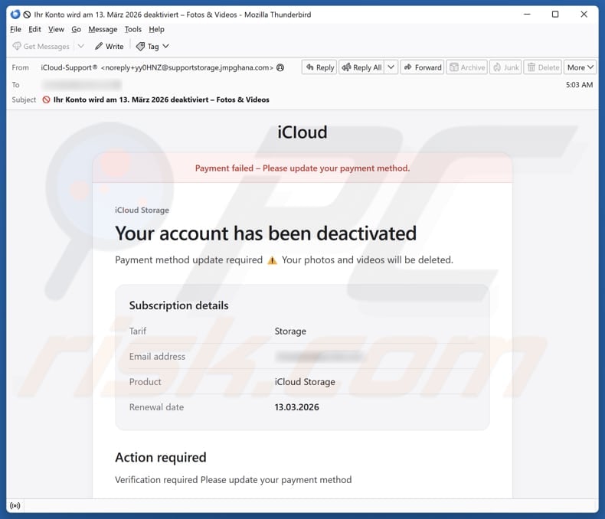Click the status bar connection activity icon
Viewport: 605px width, 519px height.
pyautogui.click(x=15, y=505)
